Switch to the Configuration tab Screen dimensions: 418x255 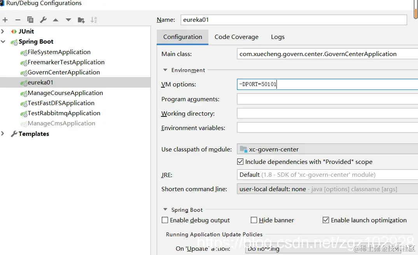[183, 37]
